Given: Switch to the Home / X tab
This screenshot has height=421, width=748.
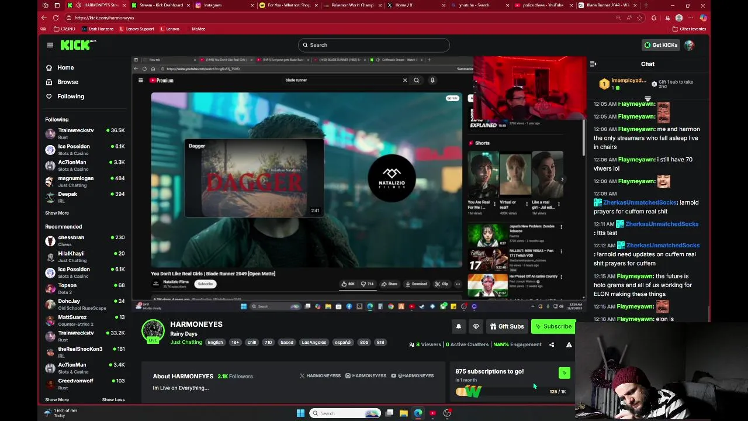Looking at the screenshot, I should (x=416, y=5).
